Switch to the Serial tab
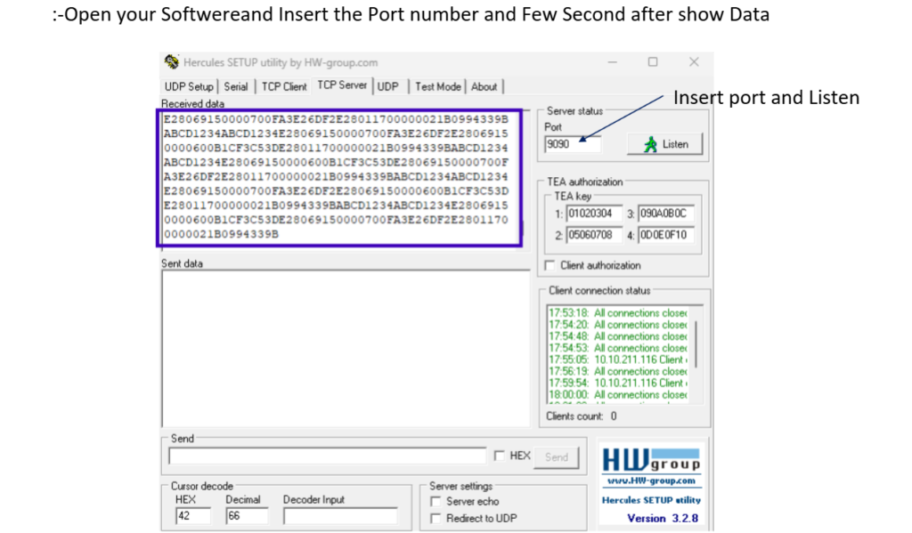Viewport: 912px width, 533px height. [235, 86]
